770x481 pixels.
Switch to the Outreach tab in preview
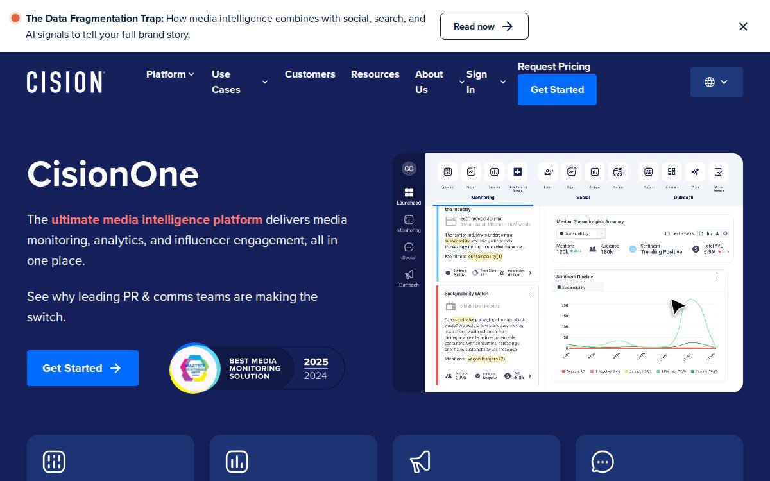tap(683, 198)
